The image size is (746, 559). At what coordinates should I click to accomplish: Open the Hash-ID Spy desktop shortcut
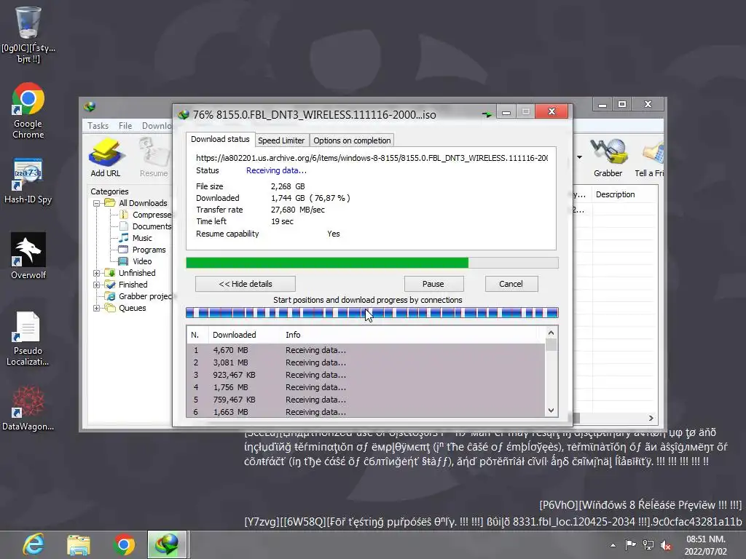click(28, 181)
